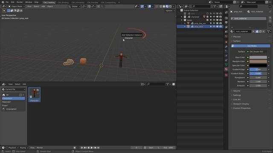Viewport: 273px width, 153px height.
Task: Toggle exclude checkbox for props collection
Action: point(207,20)
